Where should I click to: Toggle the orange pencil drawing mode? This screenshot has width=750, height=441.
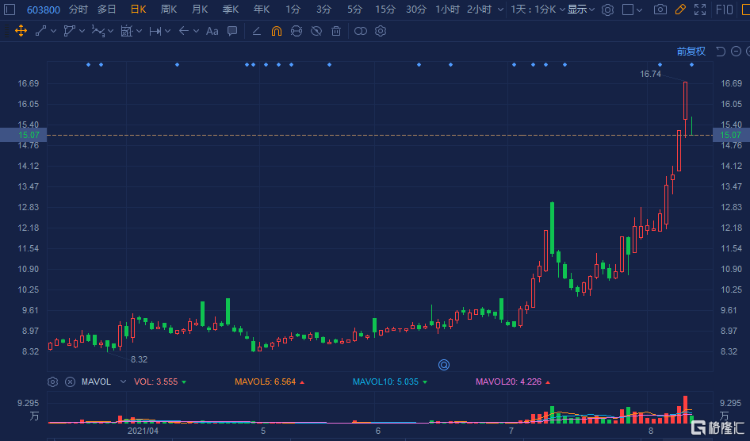tap(680, 10)
